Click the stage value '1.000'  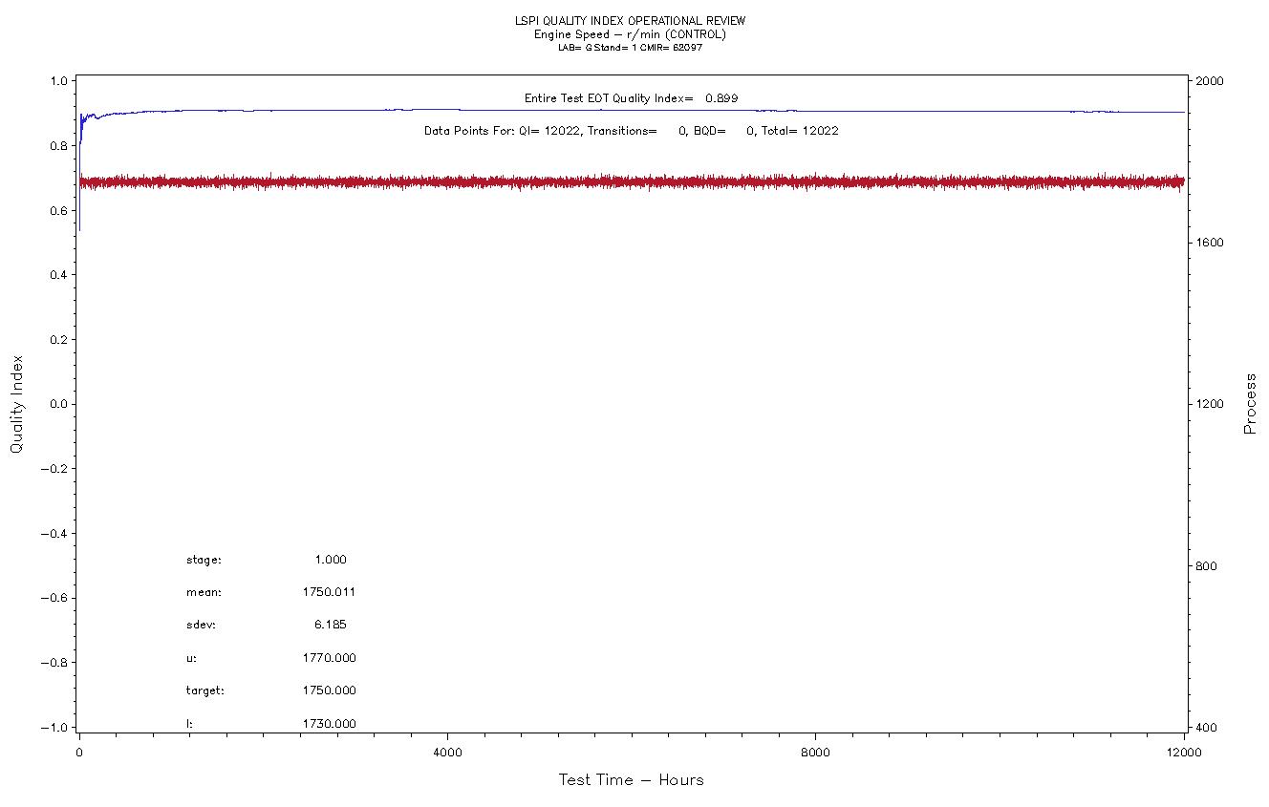[x=331, y=560]
